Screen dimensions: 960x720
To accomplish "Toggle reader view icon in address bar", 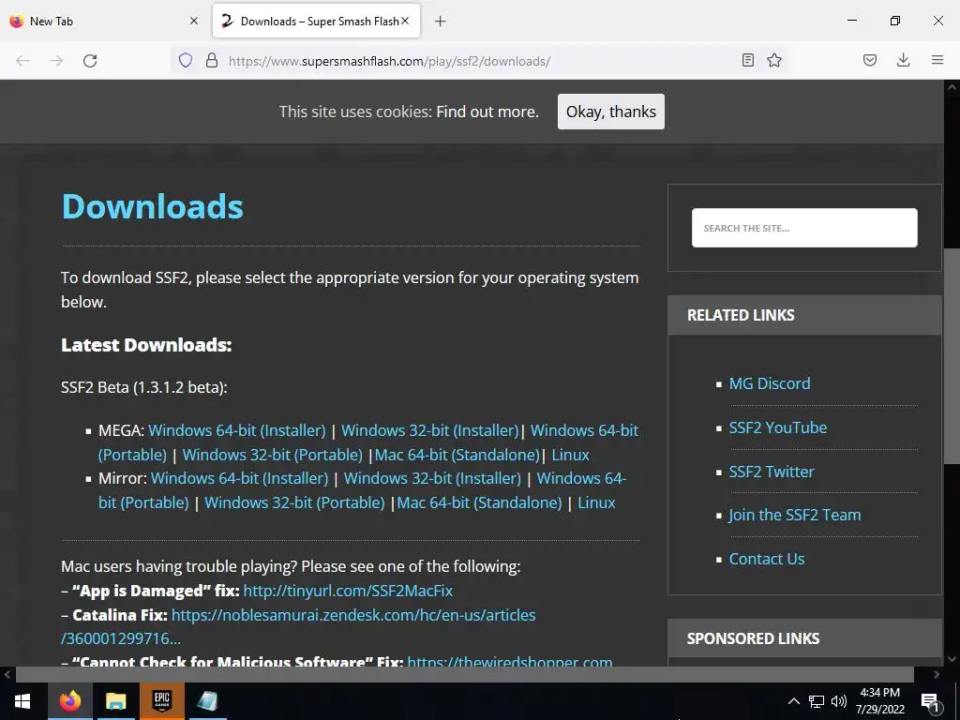I will click(747, 61).
